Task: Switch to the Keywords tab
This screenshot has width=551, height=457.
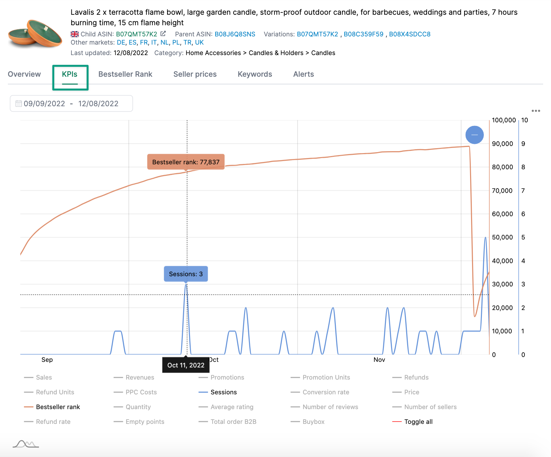Action: point(255,74)
